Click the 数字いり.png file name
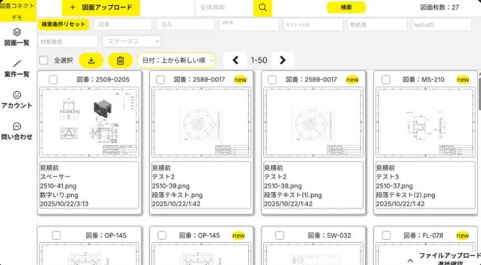This screenshot has width=481, height=265. coord(59,195)
